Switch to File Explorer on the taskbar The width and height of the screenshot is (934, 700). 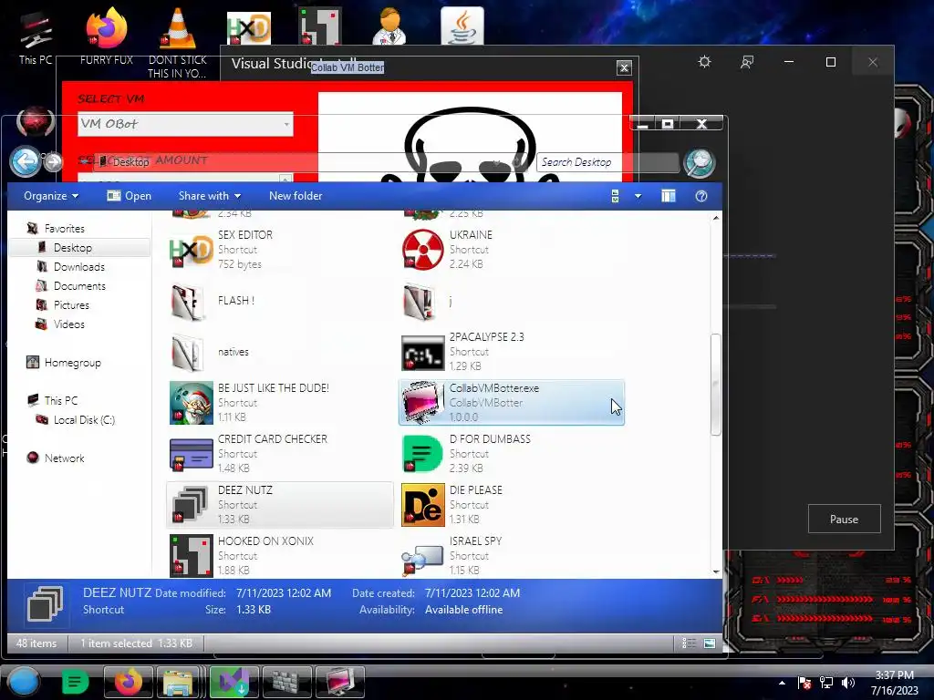178,682
